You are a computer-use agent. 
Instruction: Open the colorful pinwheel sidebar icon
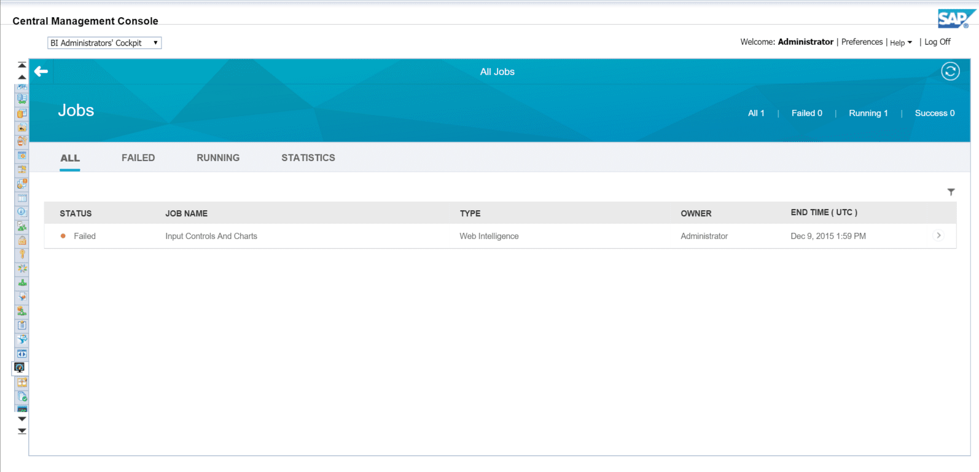22,269
